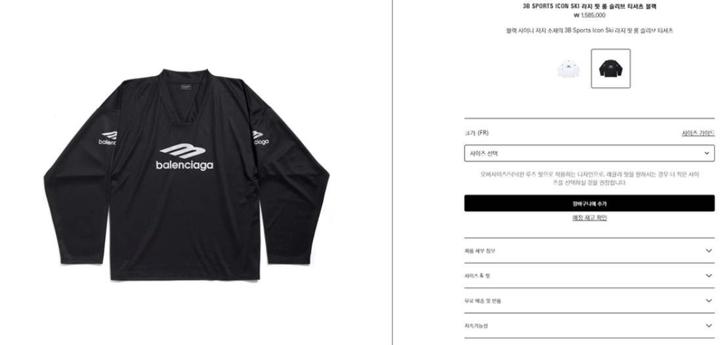Select the black shirt color thumbnail
This screenshot has width=720, height=345.
point(610,68)
